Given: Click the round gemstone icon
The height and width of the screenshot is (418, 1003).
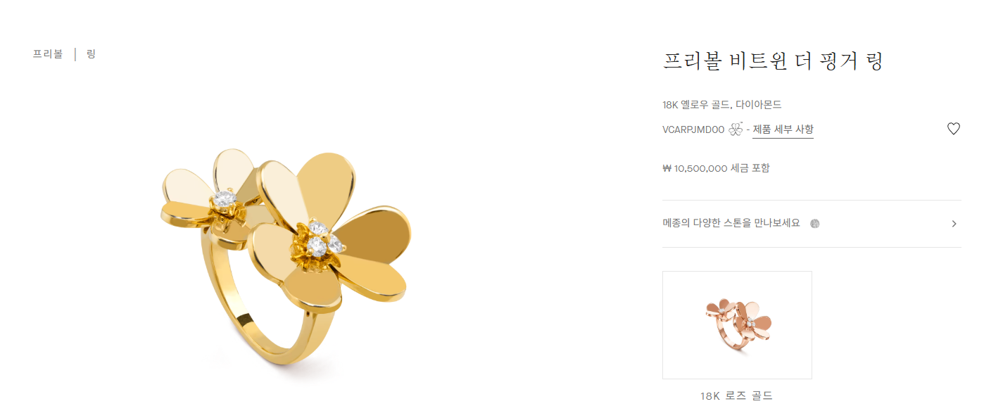Looking at the screenshot, I should point(815,224).
